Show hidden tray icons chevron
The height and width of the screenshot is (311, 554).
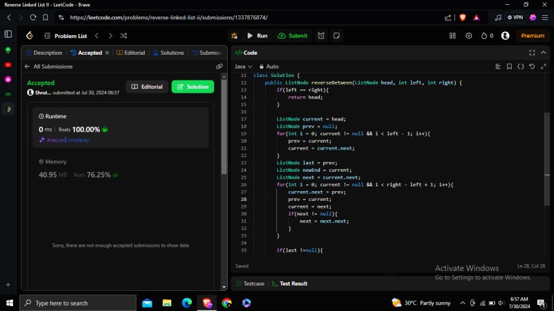(x=462, y=303)
